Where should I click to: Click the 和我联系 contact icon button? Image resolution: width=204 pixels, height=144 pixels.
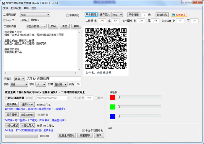(179, 15)
